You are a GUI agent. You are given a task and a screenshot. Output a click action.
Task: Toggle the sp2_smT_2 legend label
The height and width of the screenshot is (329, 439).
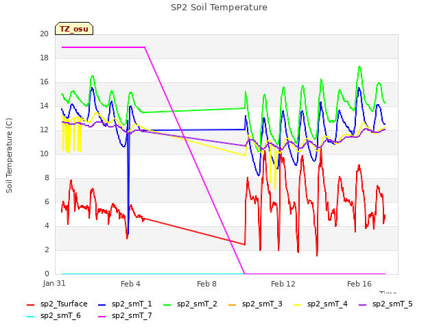pos(197,304)
